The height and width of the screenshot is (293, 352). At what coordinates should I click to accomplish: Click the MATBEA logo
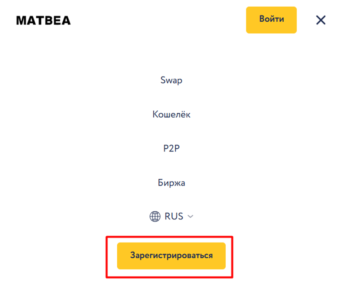pyautogui.click(x=44, y=21)
